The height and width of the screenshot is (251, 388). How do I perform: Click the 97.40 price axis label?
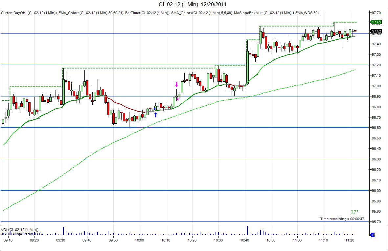[377, 44]
